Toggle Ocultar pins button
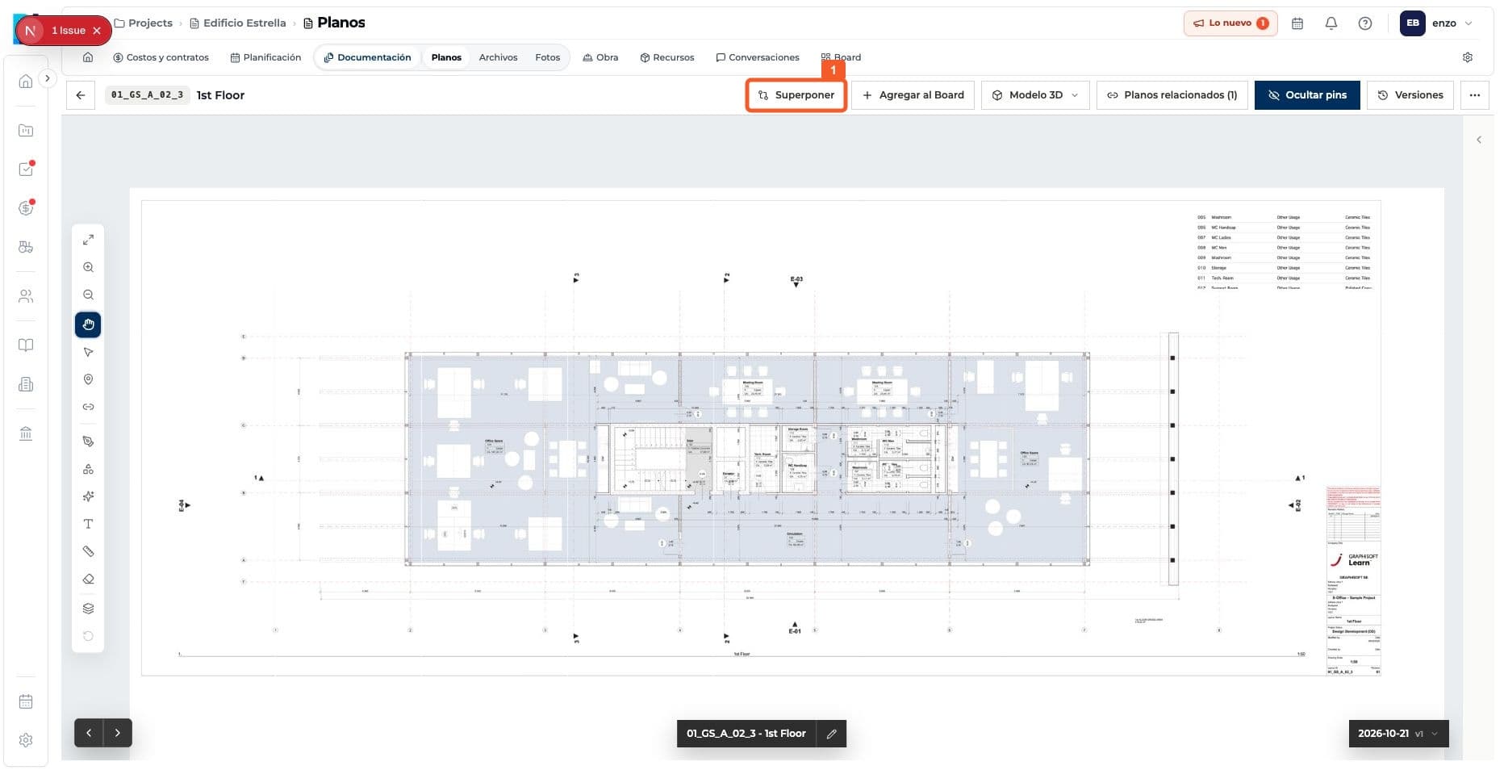Viewport: 1504px width, 770px height. 1306,95
